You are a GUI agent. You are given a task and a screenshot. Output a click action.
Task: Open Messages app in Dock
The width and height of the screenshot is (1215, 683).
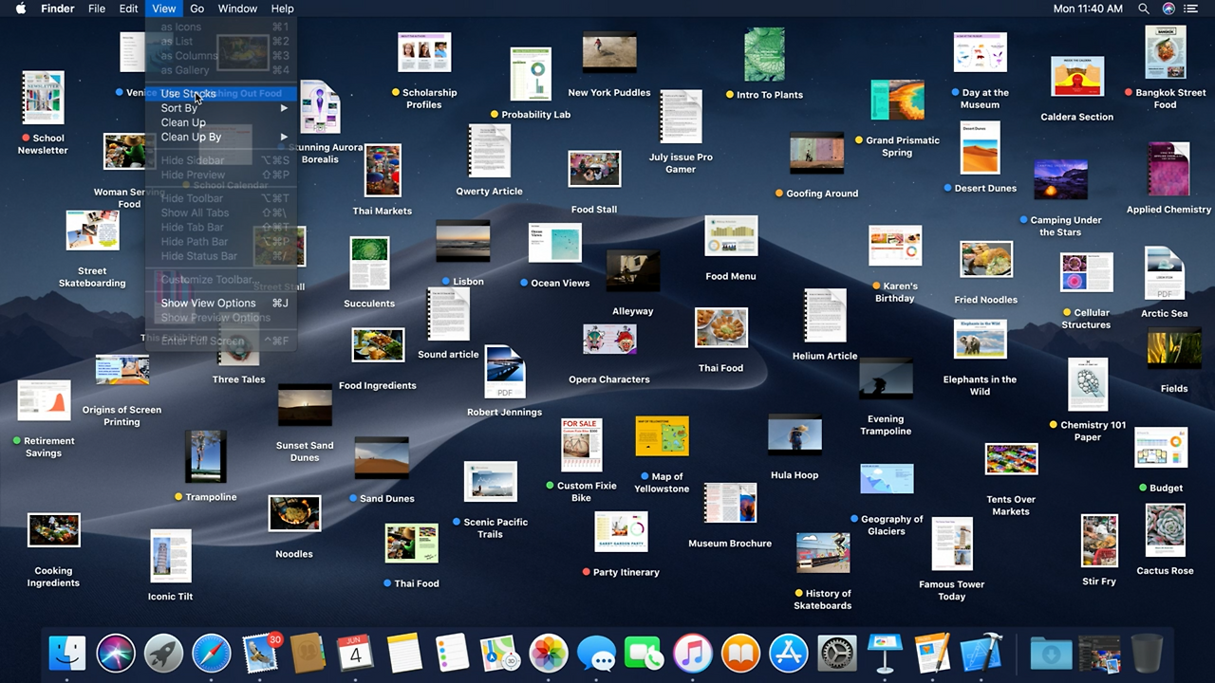[596, 654]
